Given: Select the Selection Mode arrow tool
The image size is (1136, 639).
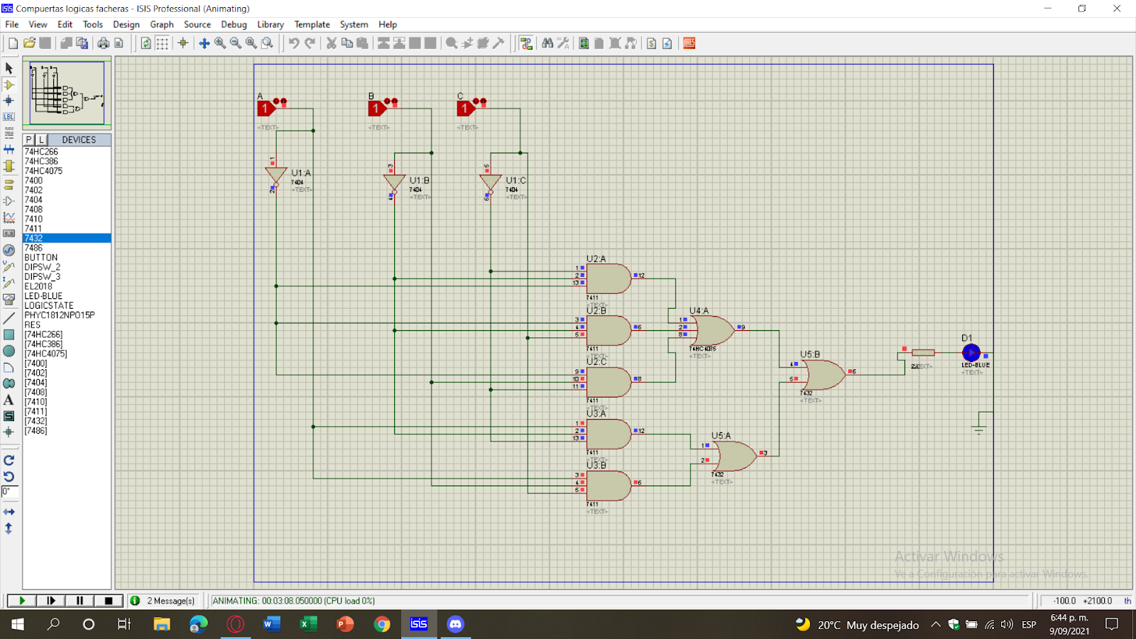Looking at the screenshot, I should 9,68.
